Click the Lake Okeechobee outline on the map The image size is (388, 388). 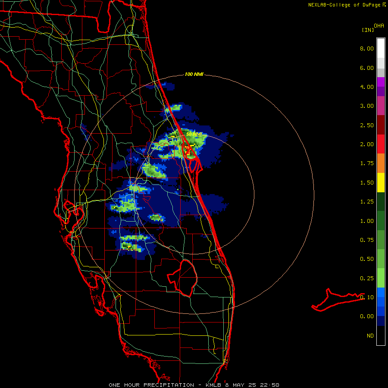[x=183, y=278]
